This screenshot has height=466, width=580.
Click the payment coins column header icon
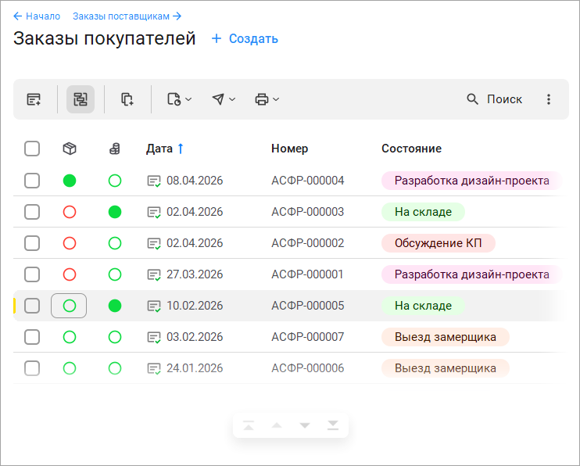pos(115,149)
